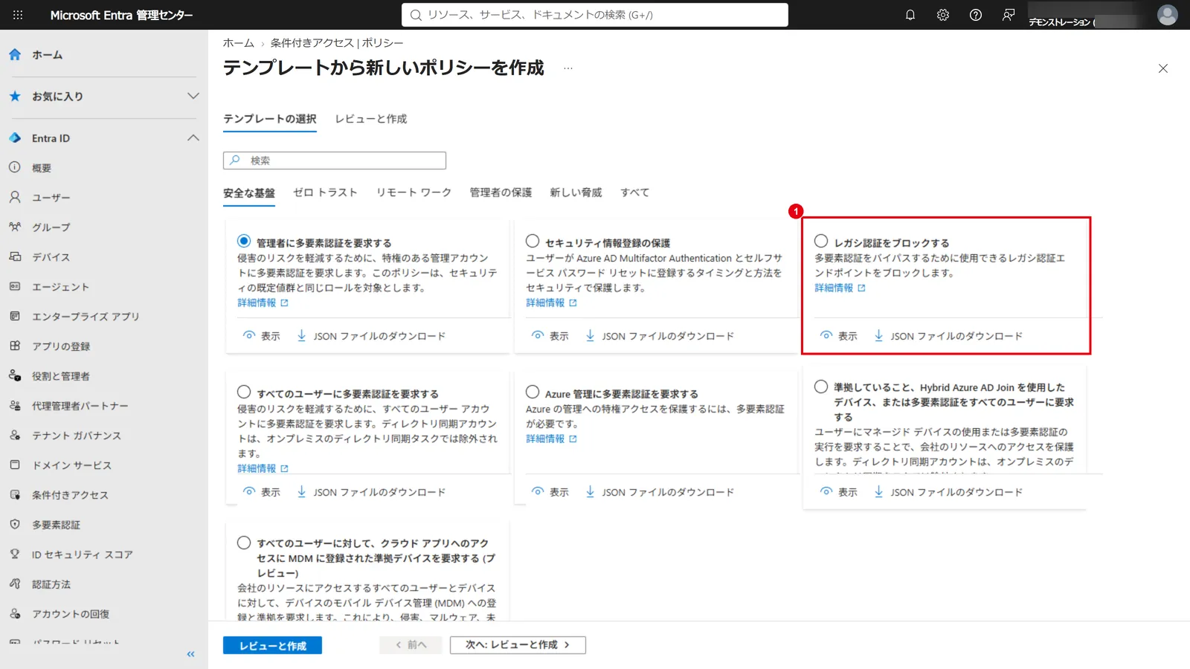Open アカウントの回復 icon in sidebar
This screenshot has height=669, width=1190.
(x=15, y=613)
